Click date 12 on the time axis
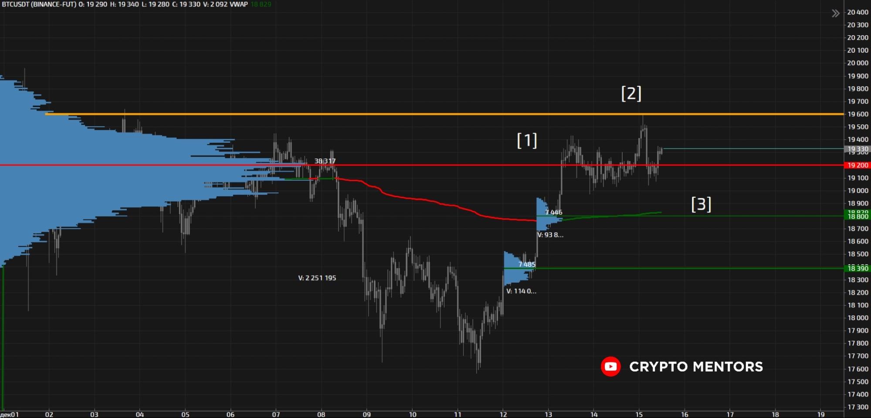 pyautogui.click(x=503, y=415)
